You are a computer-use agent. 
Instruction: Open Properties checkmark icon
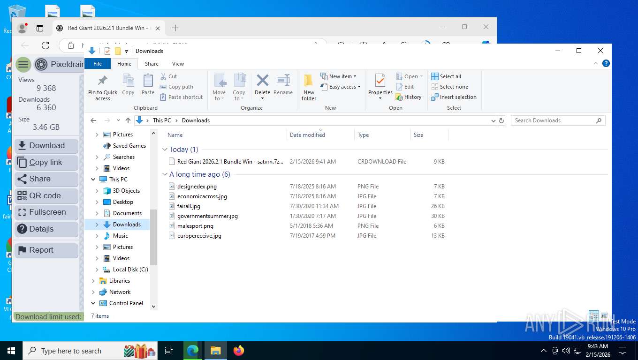[x=380, y=81]
